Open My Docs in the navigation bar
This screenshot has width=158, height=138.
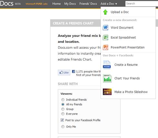(x=70, y=4)
